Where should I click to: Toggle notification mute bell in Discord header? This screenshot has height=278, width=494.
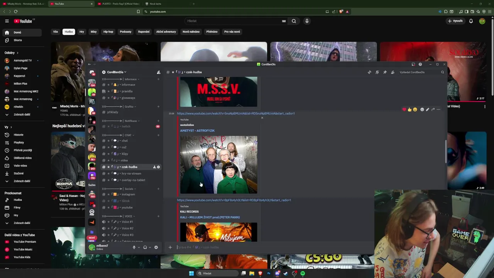[377, 72]
